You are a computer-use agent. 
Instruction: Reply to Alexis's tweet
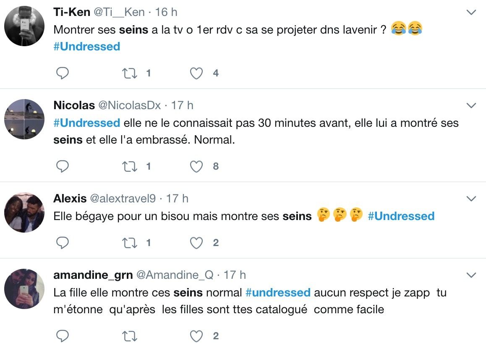pos(63,243)
